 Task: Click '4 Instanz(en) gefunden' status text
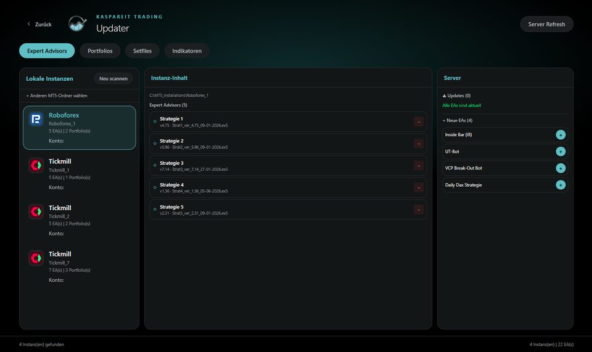[x=41, y=345]
